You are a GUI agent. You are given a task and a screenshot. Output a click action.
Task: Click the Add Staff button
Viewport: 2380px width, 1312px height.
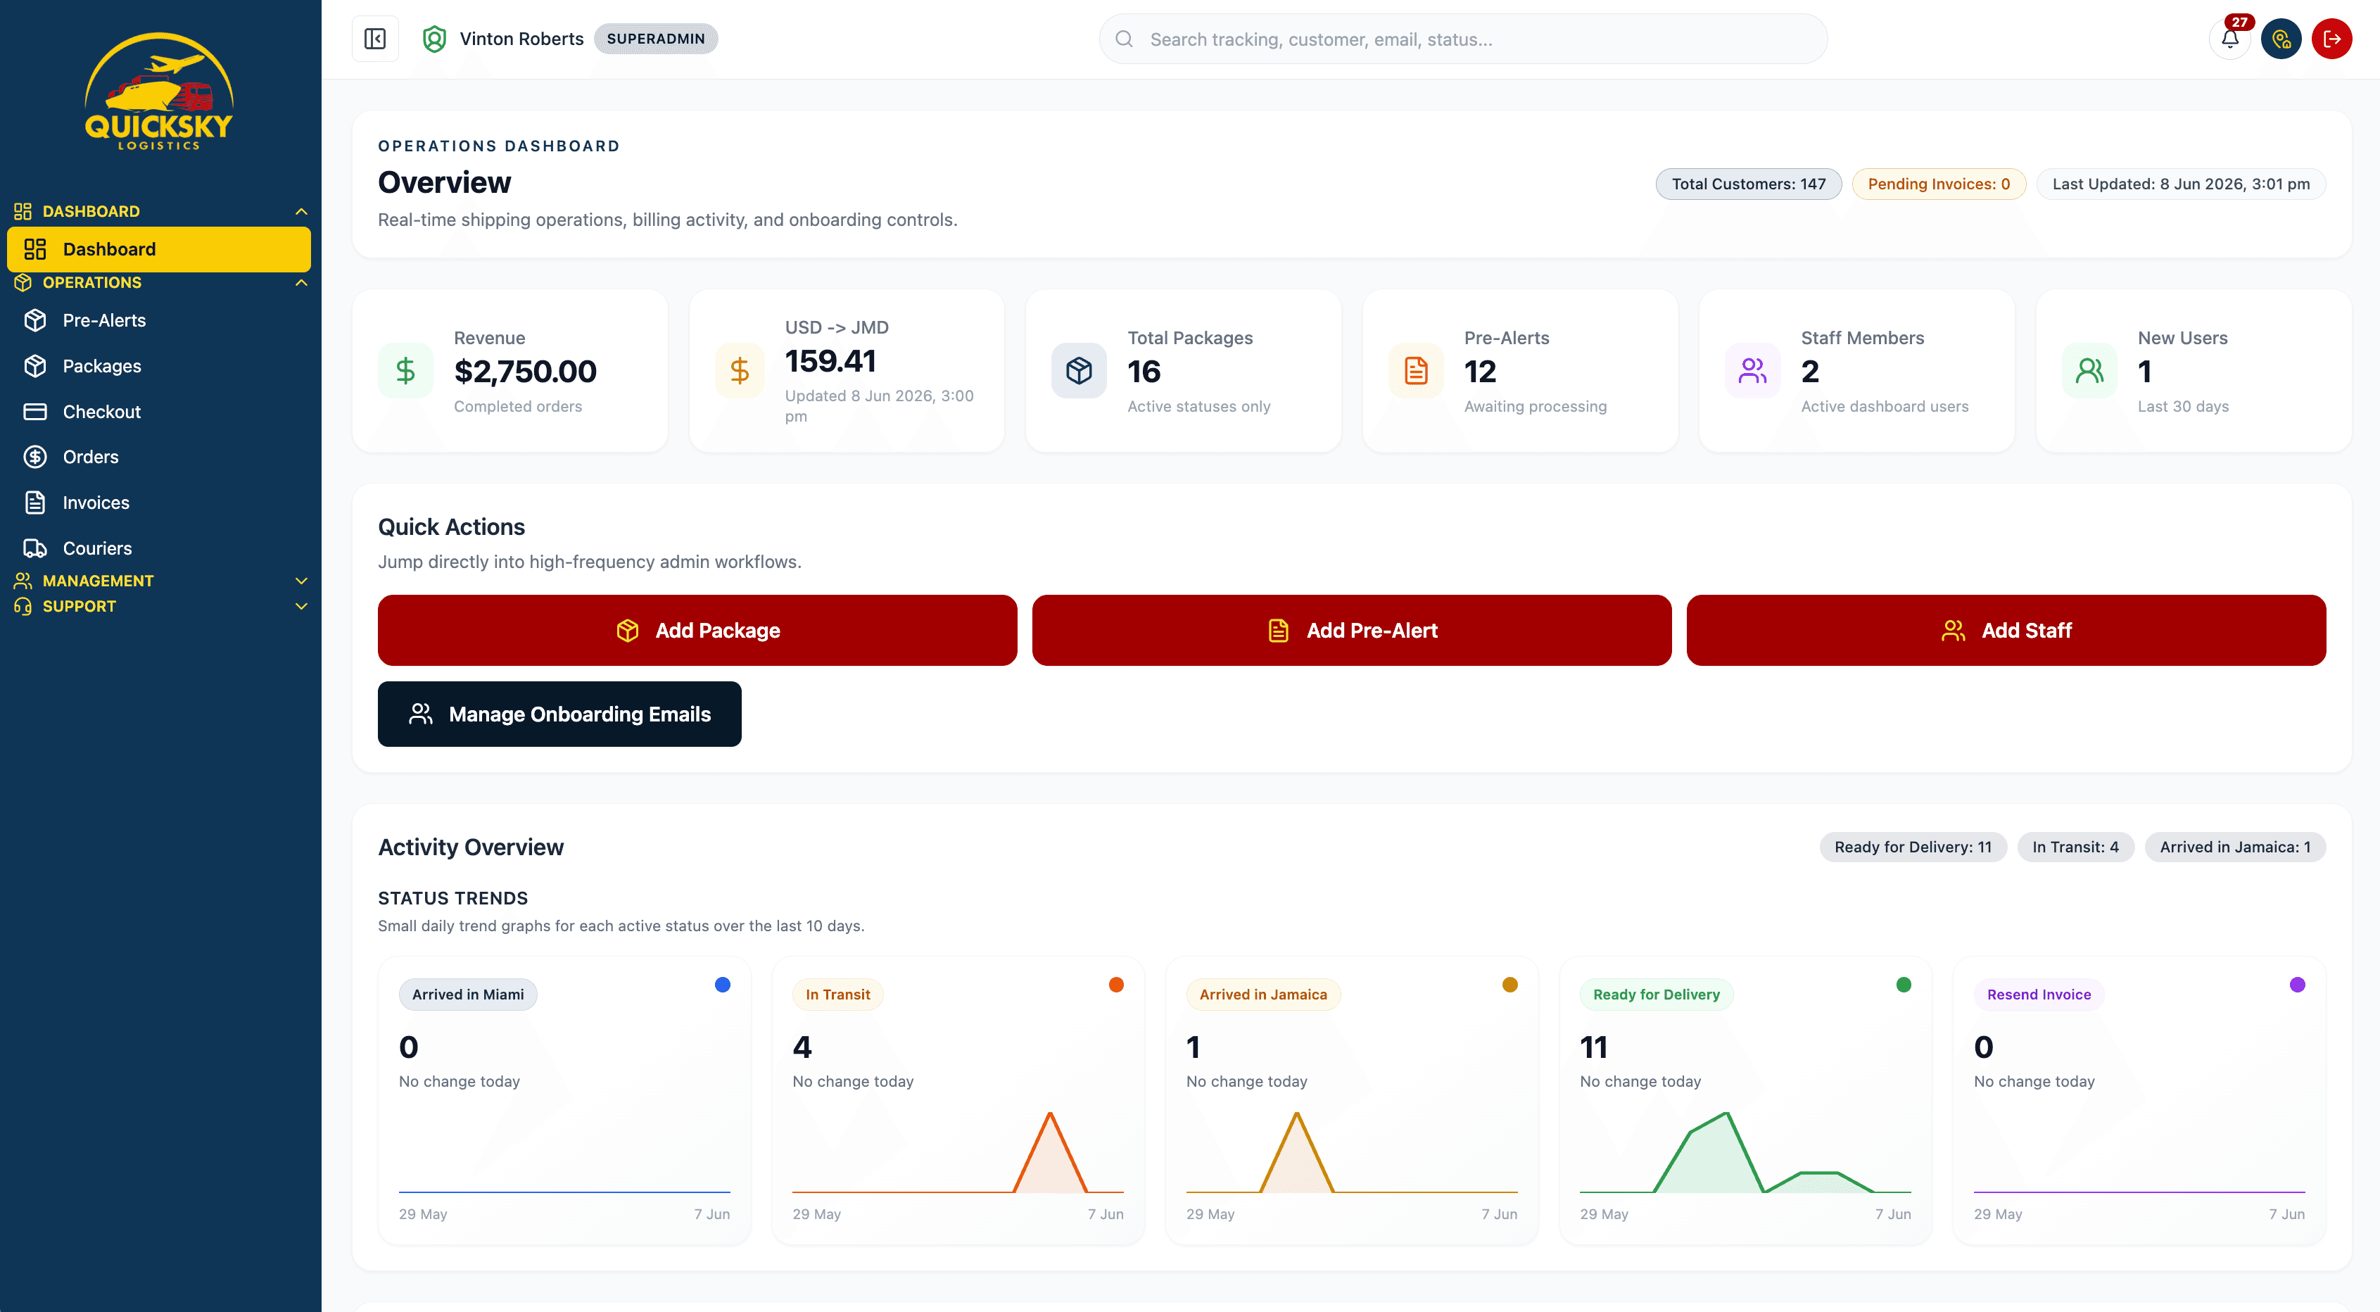click(2006, 631)
